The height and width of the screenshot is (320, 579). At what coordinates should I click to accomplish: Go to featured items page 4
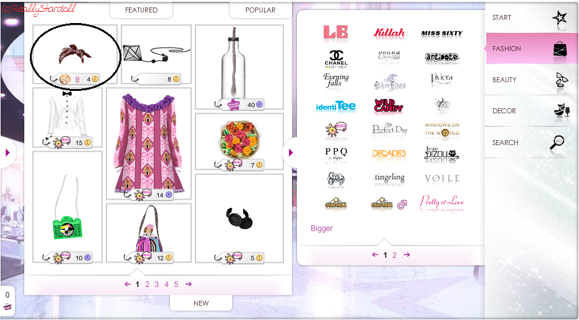(x=166, y=284)
